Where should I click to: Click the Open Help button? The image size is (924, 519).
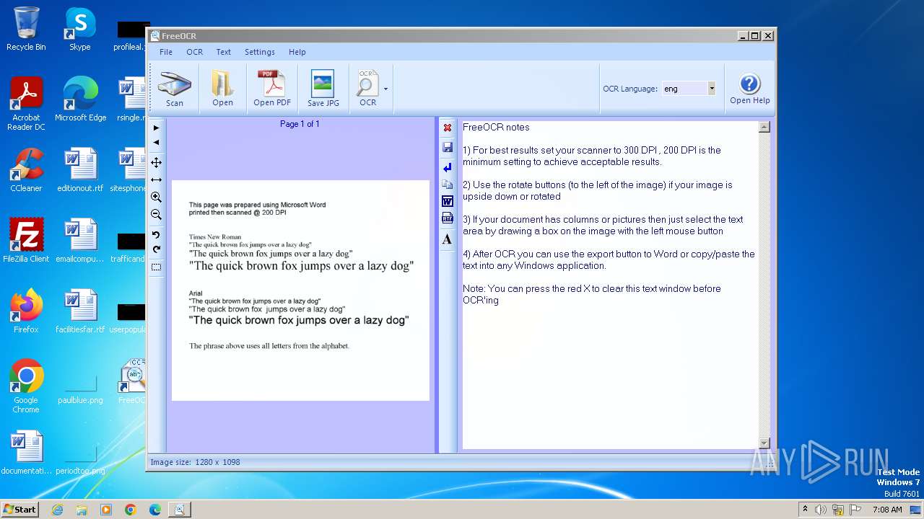[x=749, y=89]
